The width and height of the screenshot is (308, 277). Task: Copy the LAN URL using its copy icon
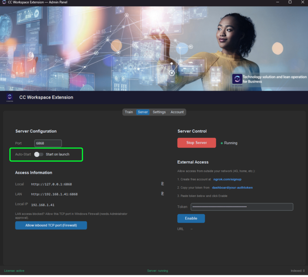(162, 194)
